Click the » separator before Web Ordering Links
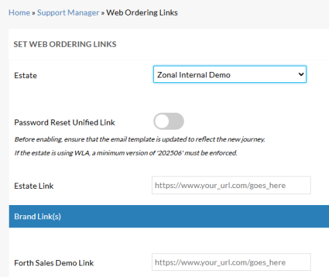 [102, 13]
